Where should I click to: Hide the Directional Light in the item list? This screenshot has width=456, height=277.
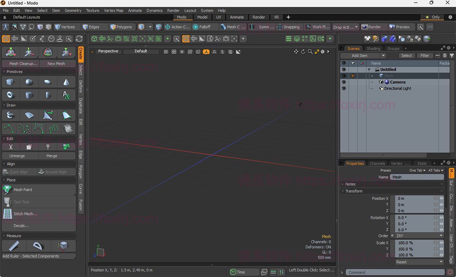[x=344, y=88]
